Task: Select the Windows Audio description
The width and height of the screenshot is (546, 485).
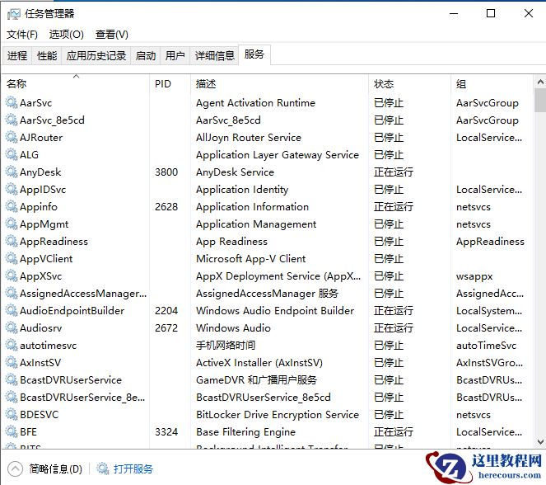Action: click(x=233, y=328)
